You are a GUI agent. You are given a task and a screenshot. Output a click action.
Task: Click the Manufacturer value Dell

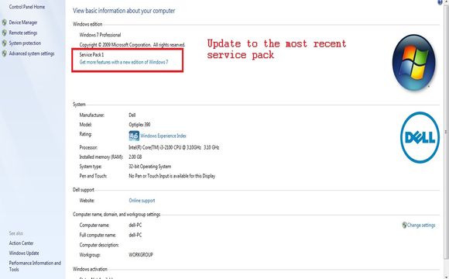pos(132,115)
